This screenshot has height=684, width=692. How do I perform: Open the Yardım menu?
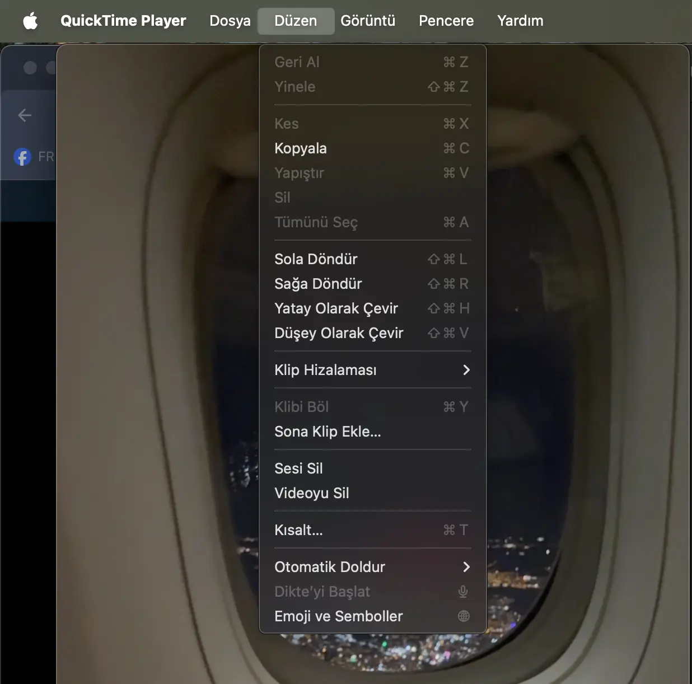click(x=520, y=21)
